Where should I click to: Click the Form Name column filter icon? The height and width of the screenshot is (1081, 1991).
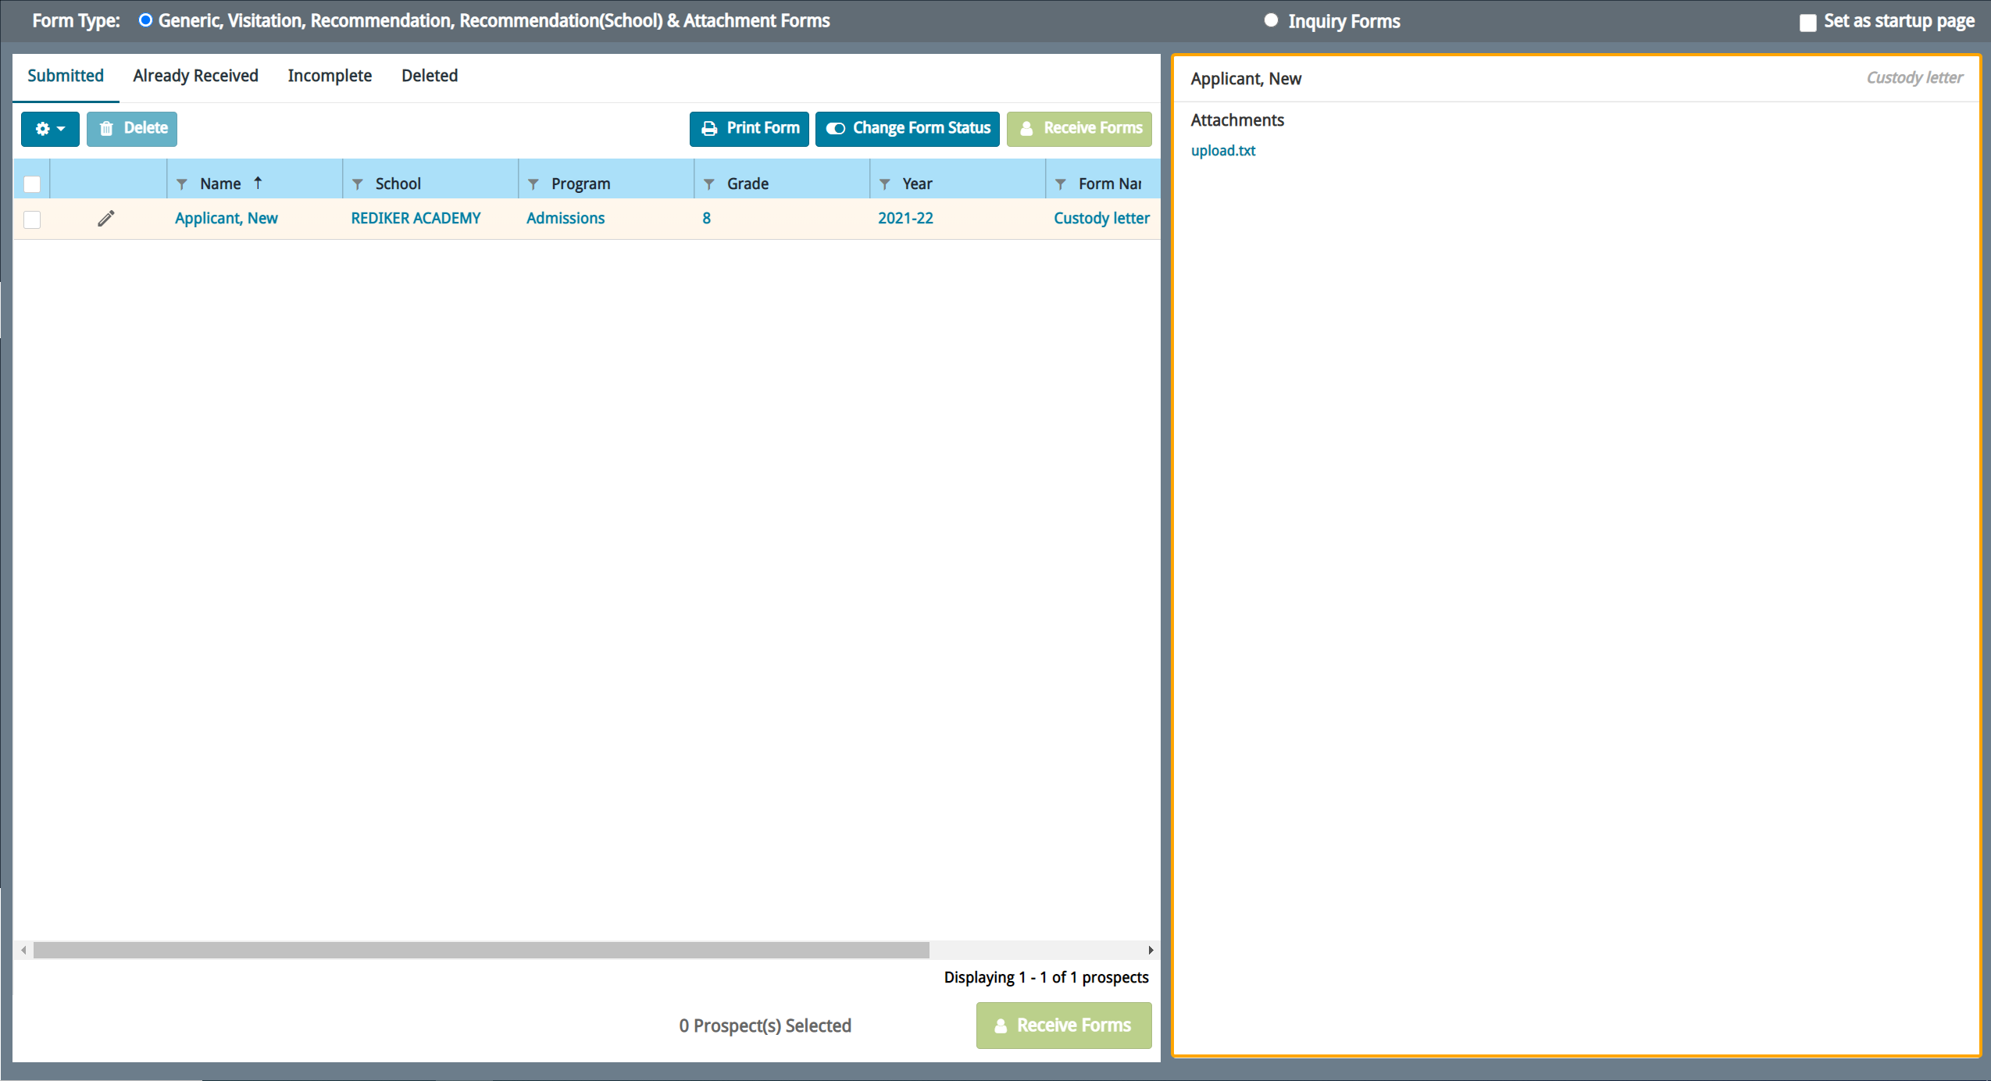pyautogui.click(x=1061, y=184)
